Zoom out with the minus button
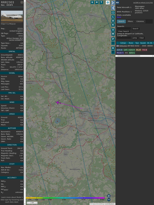Screen dimensions: 154x205 coord(109,200)
